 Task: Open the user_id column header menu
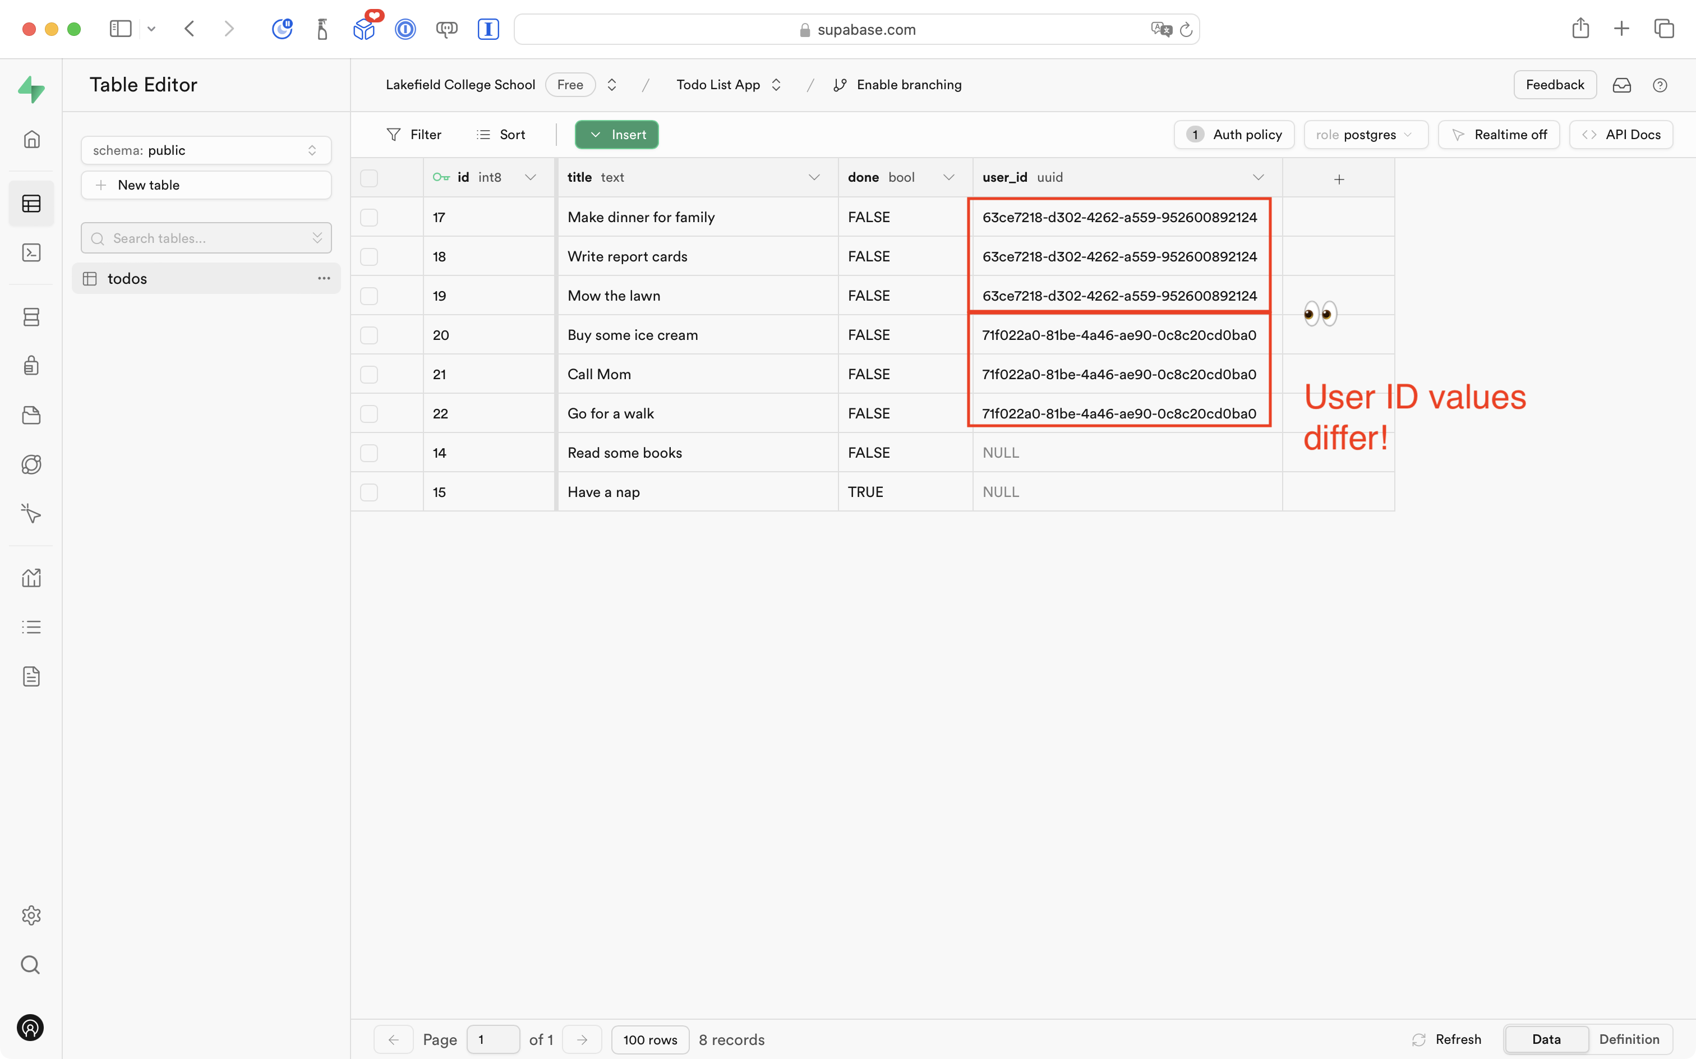click(1257, 178)
